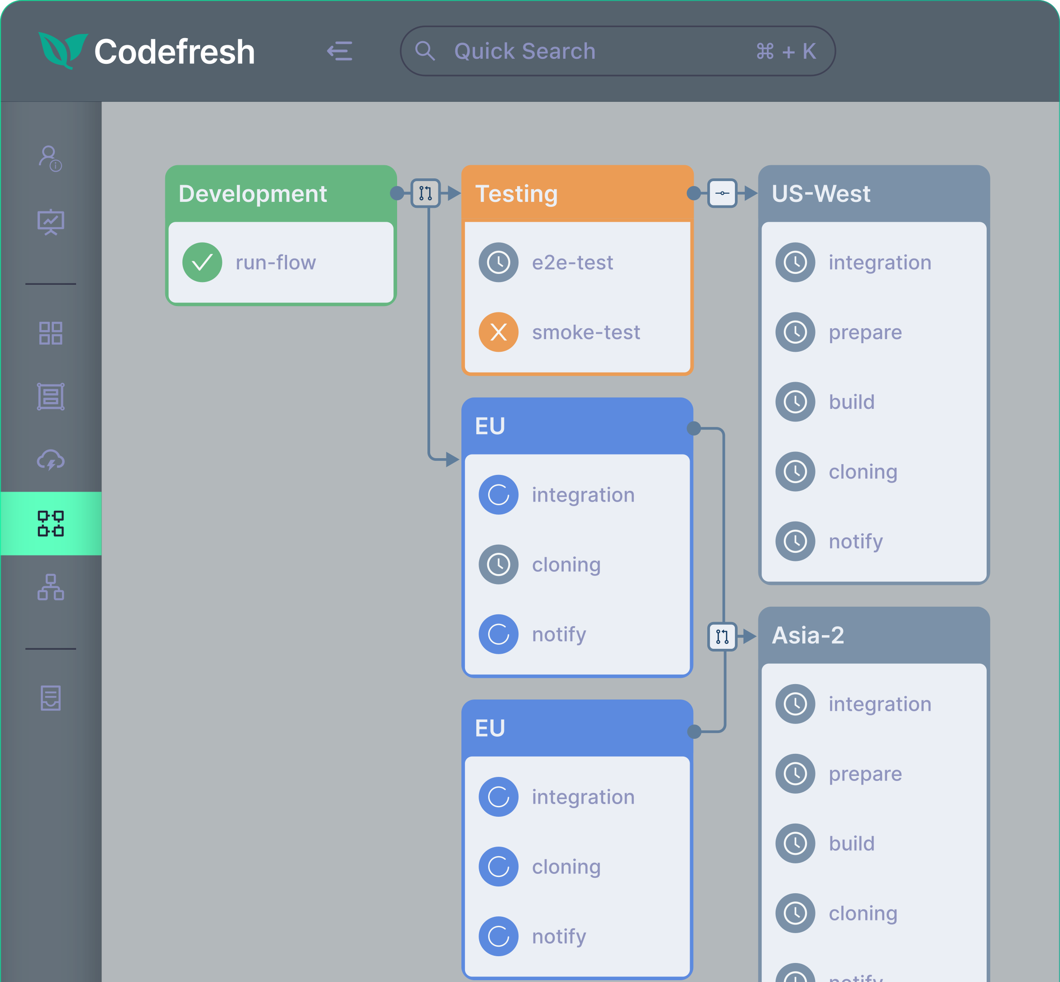Click the pending clock icon on e2e-test
The height and width of the screenshot is (982, 1060).
499,263
